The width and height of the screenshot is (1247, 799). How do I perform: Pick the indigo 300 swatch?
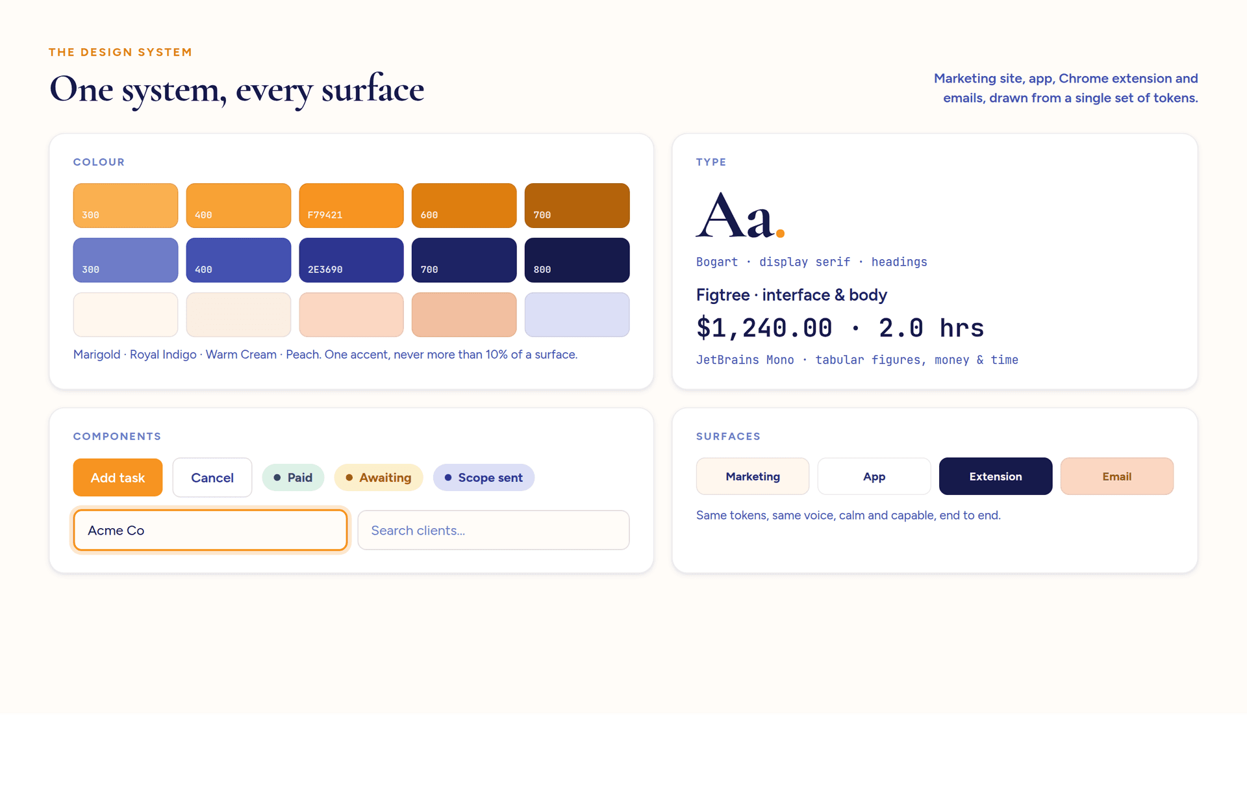125,260
